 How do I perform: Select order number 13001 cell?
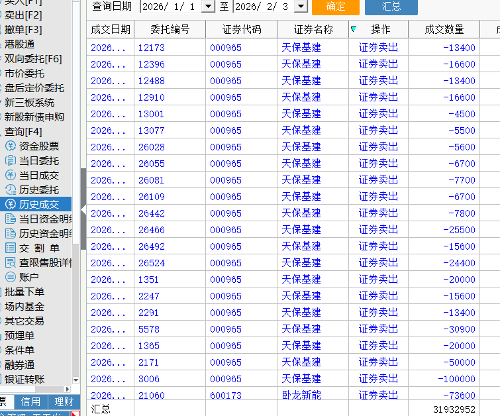[170, 114]
